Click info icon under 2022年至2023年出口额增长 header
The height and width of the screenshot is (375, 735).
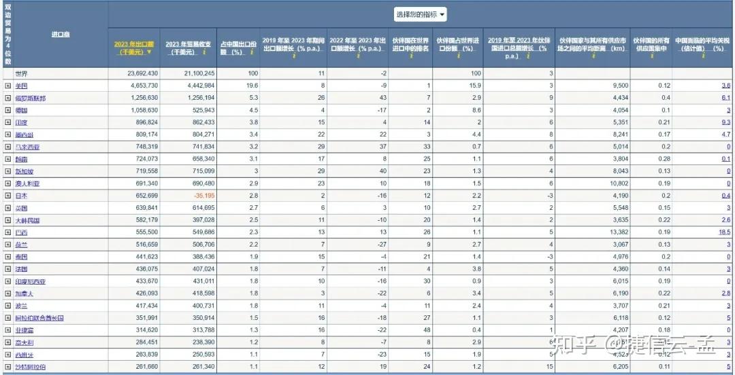tap(358, 56)
